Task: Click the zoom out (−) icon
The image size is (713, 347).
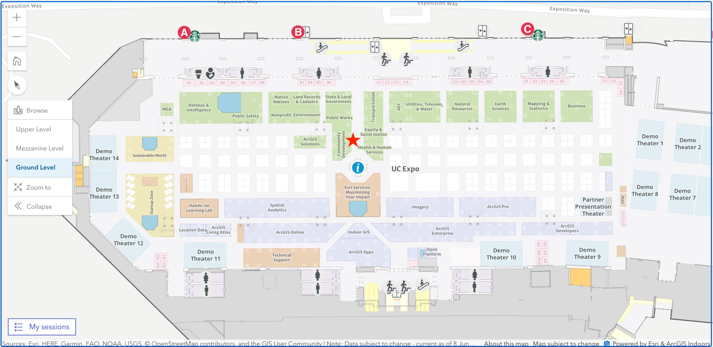Action: click(x=17, y=36)
